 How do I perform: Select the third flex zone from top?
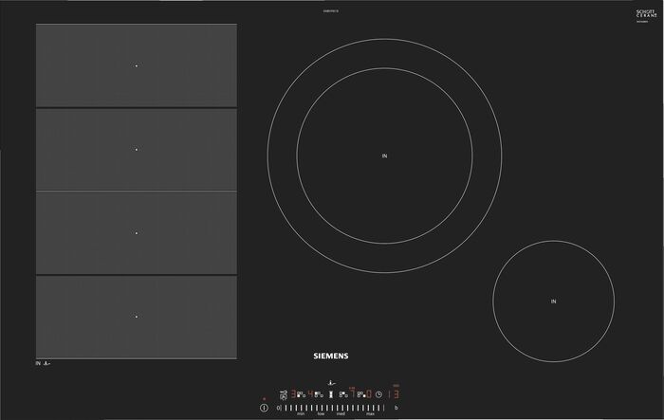coord(137,232)
